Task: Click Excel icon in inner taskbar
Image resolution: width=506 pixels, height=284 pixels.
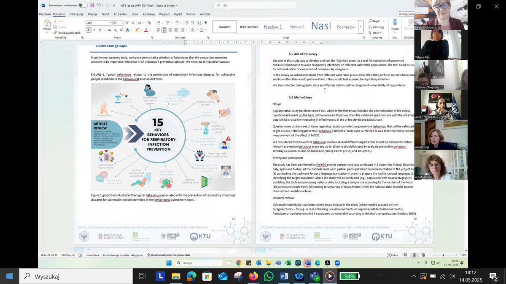Action: point(288,263)
